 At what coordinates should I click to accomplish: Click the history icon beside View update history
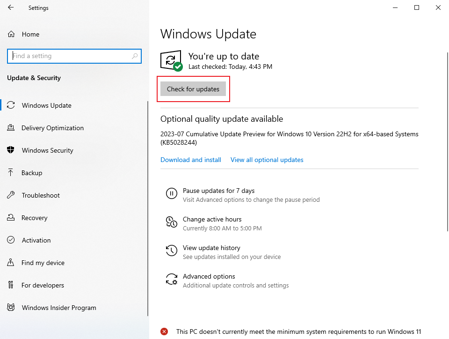point(172,251)
